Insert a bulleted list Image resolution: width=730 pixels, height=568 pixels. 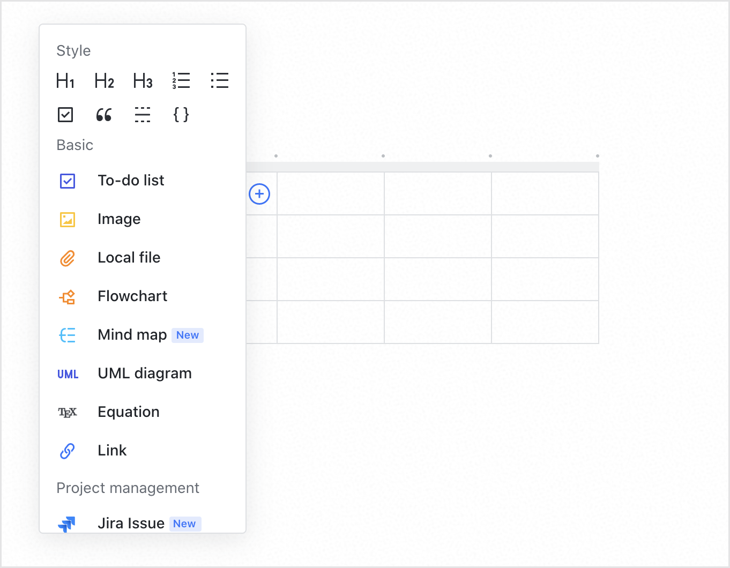(x=220, y=81)
